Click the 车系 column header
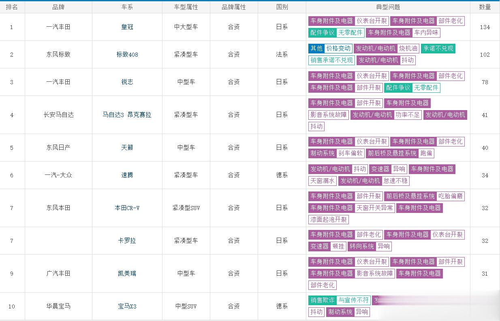Viewport: 500px width, 321px height. pos(127,7)
